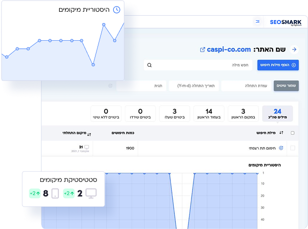Select the 0 ביטויים שירדו tab
This screenshot has width=308, height=229.
click(140, 113)
